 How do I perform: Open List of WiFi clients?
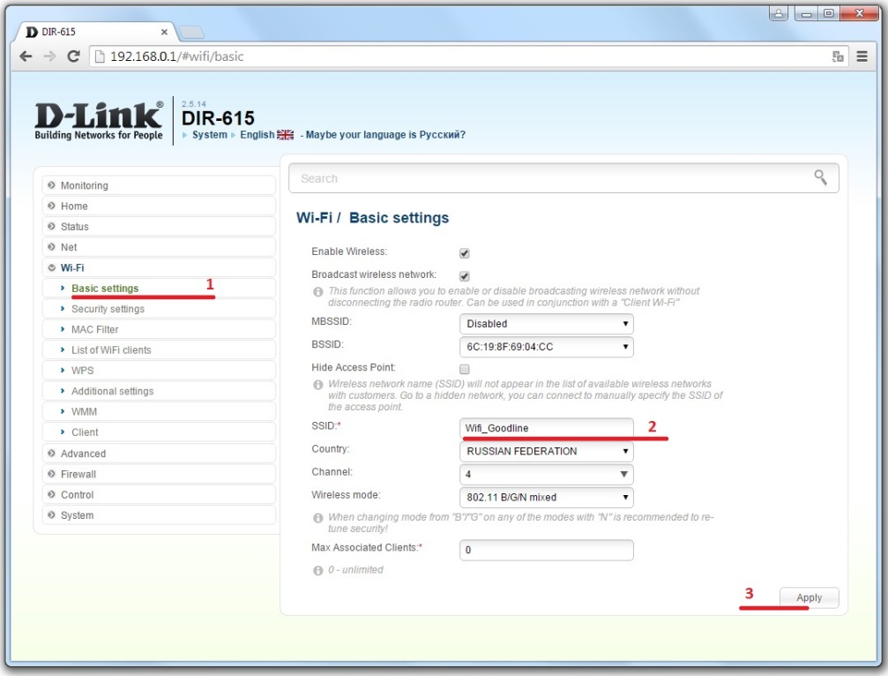pyautogui.click(x=159, y=349)
